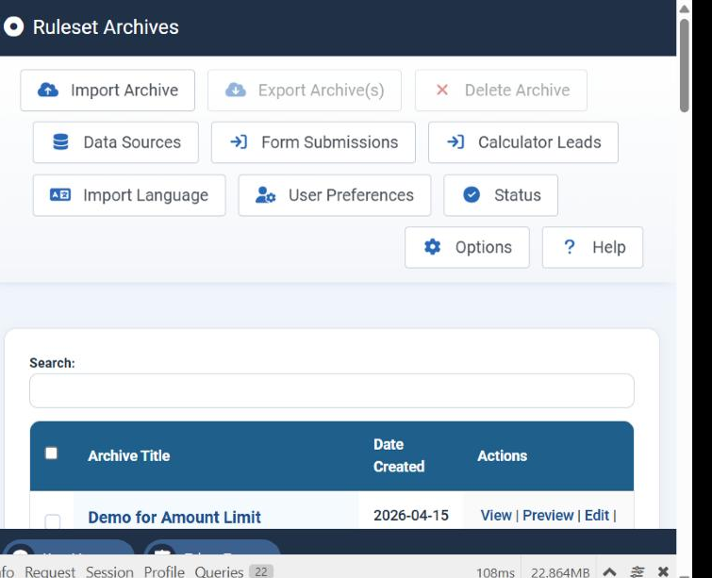Viewport: 712px width, 578px height.
Task: Click the 22.864MB memory indicator
Action: (560, 572)
